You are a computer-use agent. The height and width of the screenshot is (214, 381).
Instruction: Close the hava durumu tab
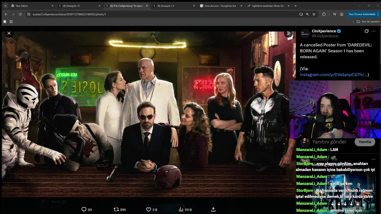[x=241, y=6]
